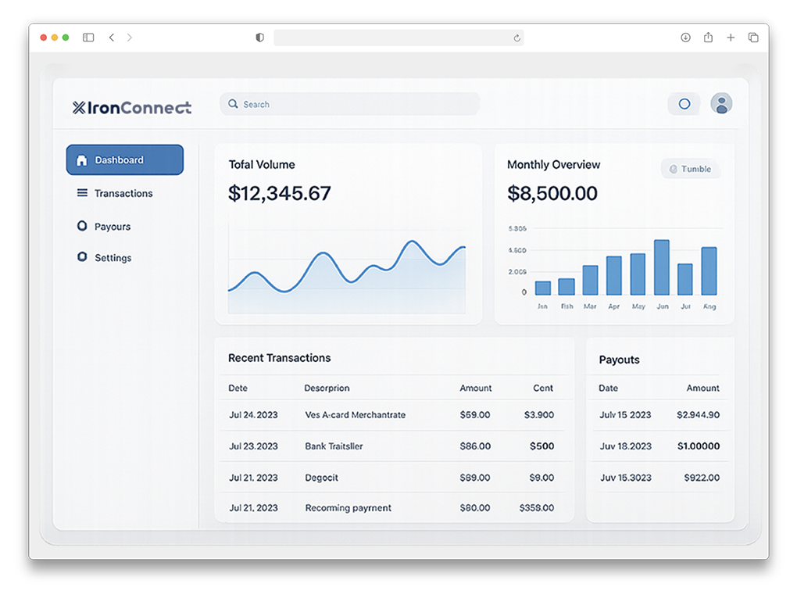Select the Settings menu item

[x=113, y=258]
